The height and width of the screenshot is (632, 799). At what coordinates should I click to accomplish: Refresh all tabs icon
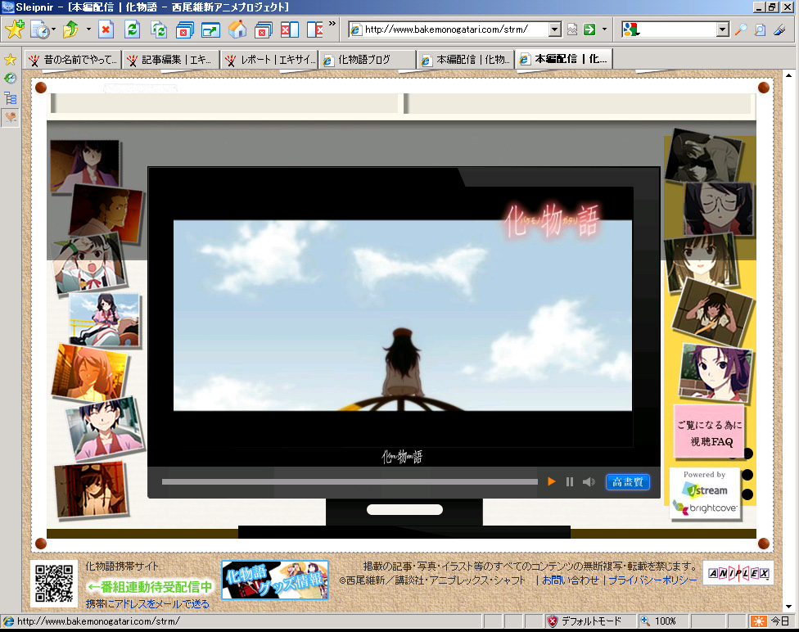pos(159,29)
